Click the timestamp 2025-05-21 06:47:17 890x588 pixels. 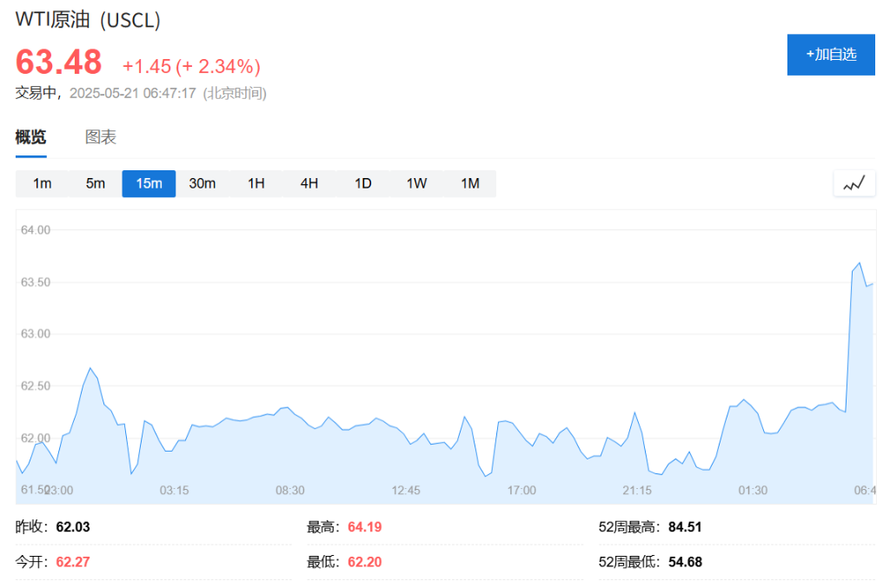(133, 93)
